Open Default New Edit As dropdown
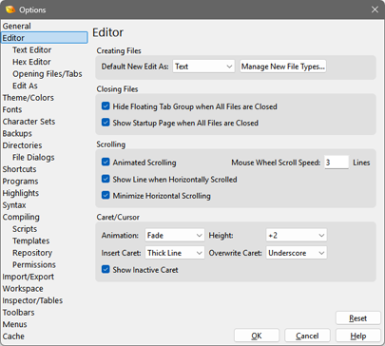 [203, 67]
